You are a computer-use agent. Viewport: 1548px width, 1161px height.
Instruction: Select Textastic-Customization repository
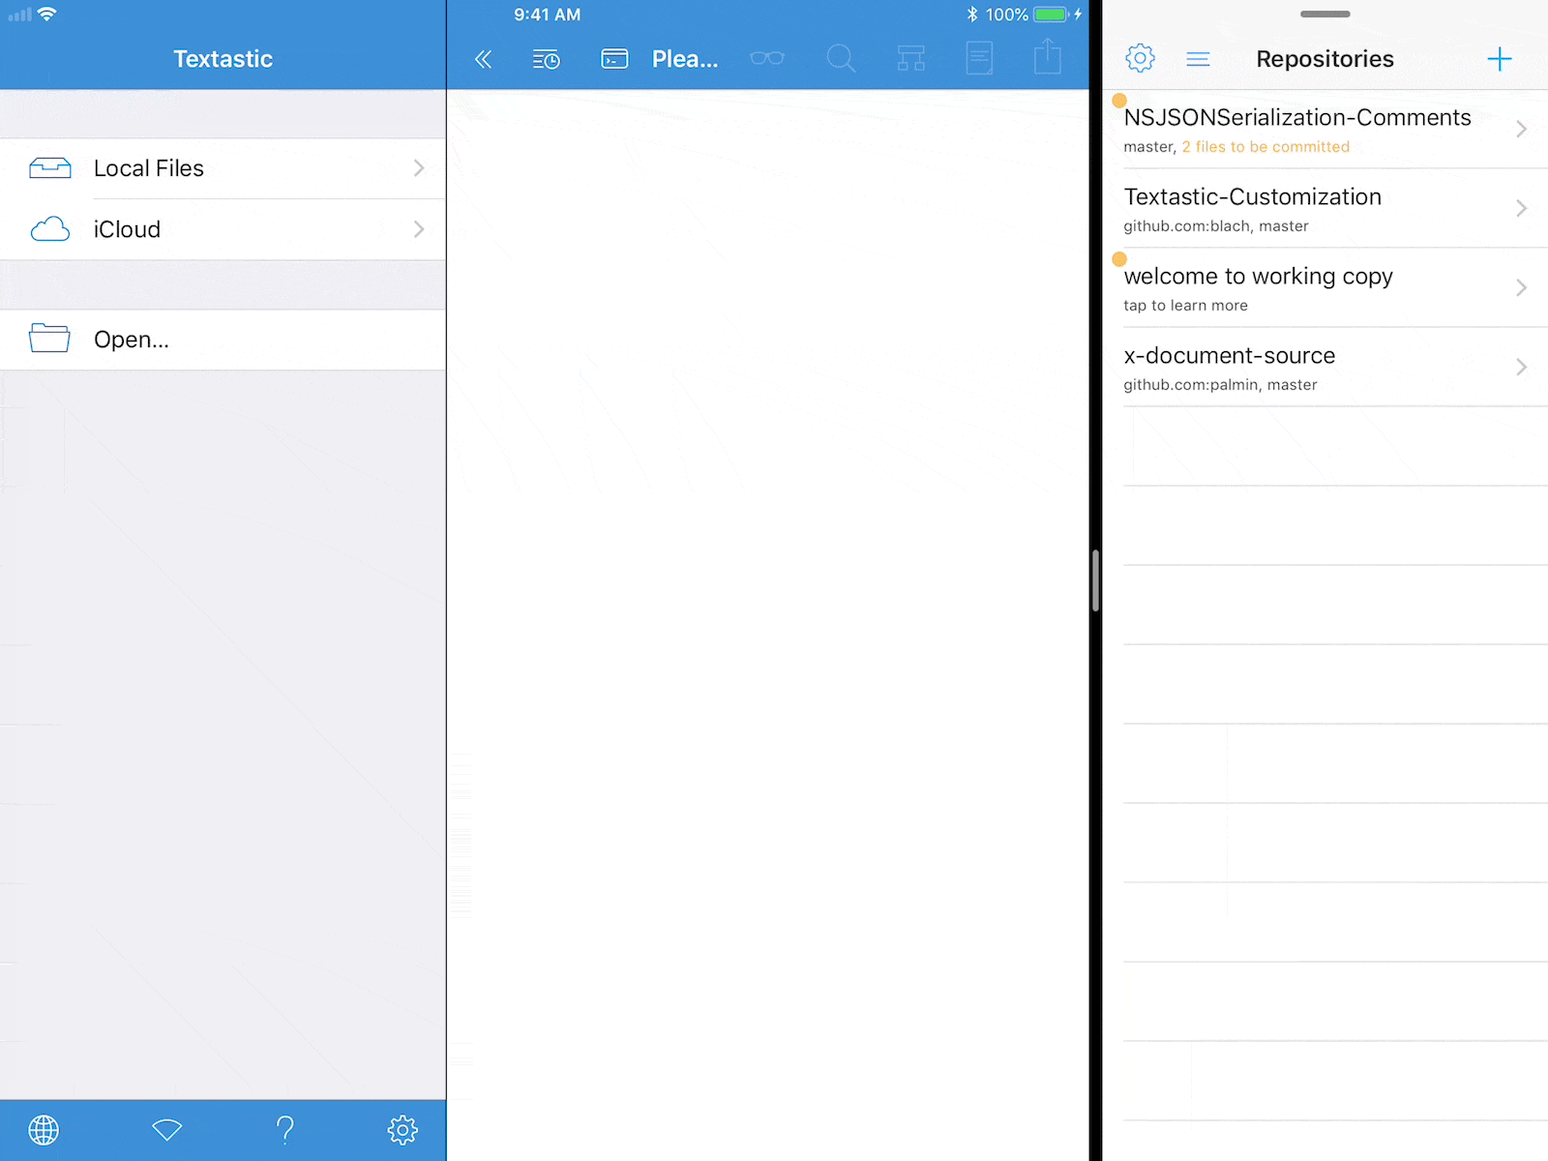[1324, 209]
